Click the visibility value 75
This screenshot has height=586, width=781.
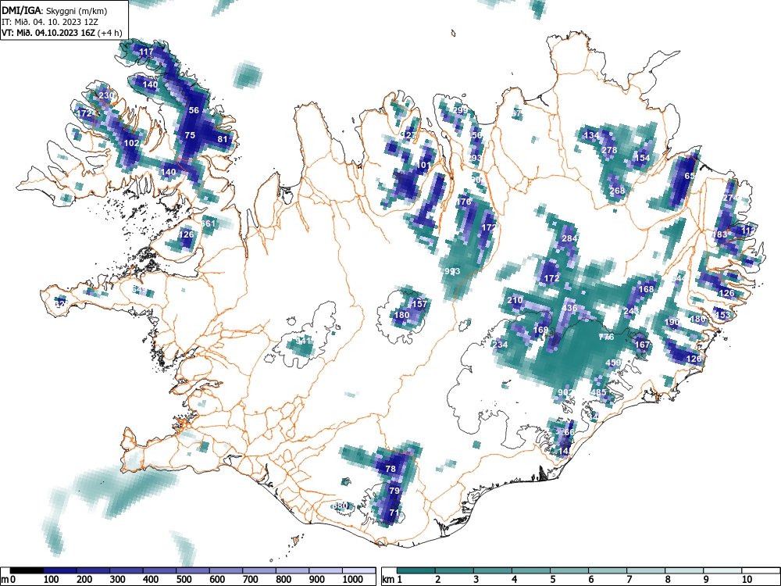[190, 135]
